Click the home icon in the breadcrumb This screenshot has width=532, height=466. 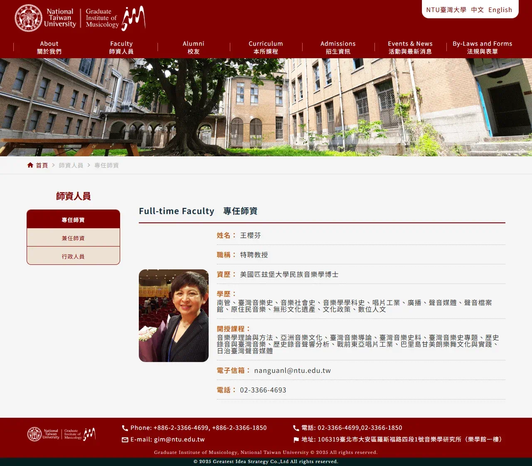(30, 165)
